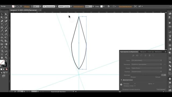Reset to default fill and stroke

1,66
